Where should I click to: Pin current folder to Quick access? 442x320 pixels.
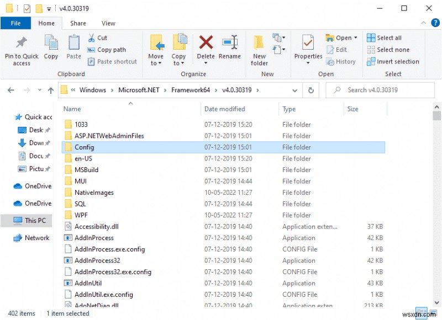coord(21,49)
